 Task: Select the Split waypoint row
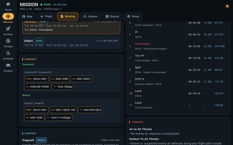(178, 70)
